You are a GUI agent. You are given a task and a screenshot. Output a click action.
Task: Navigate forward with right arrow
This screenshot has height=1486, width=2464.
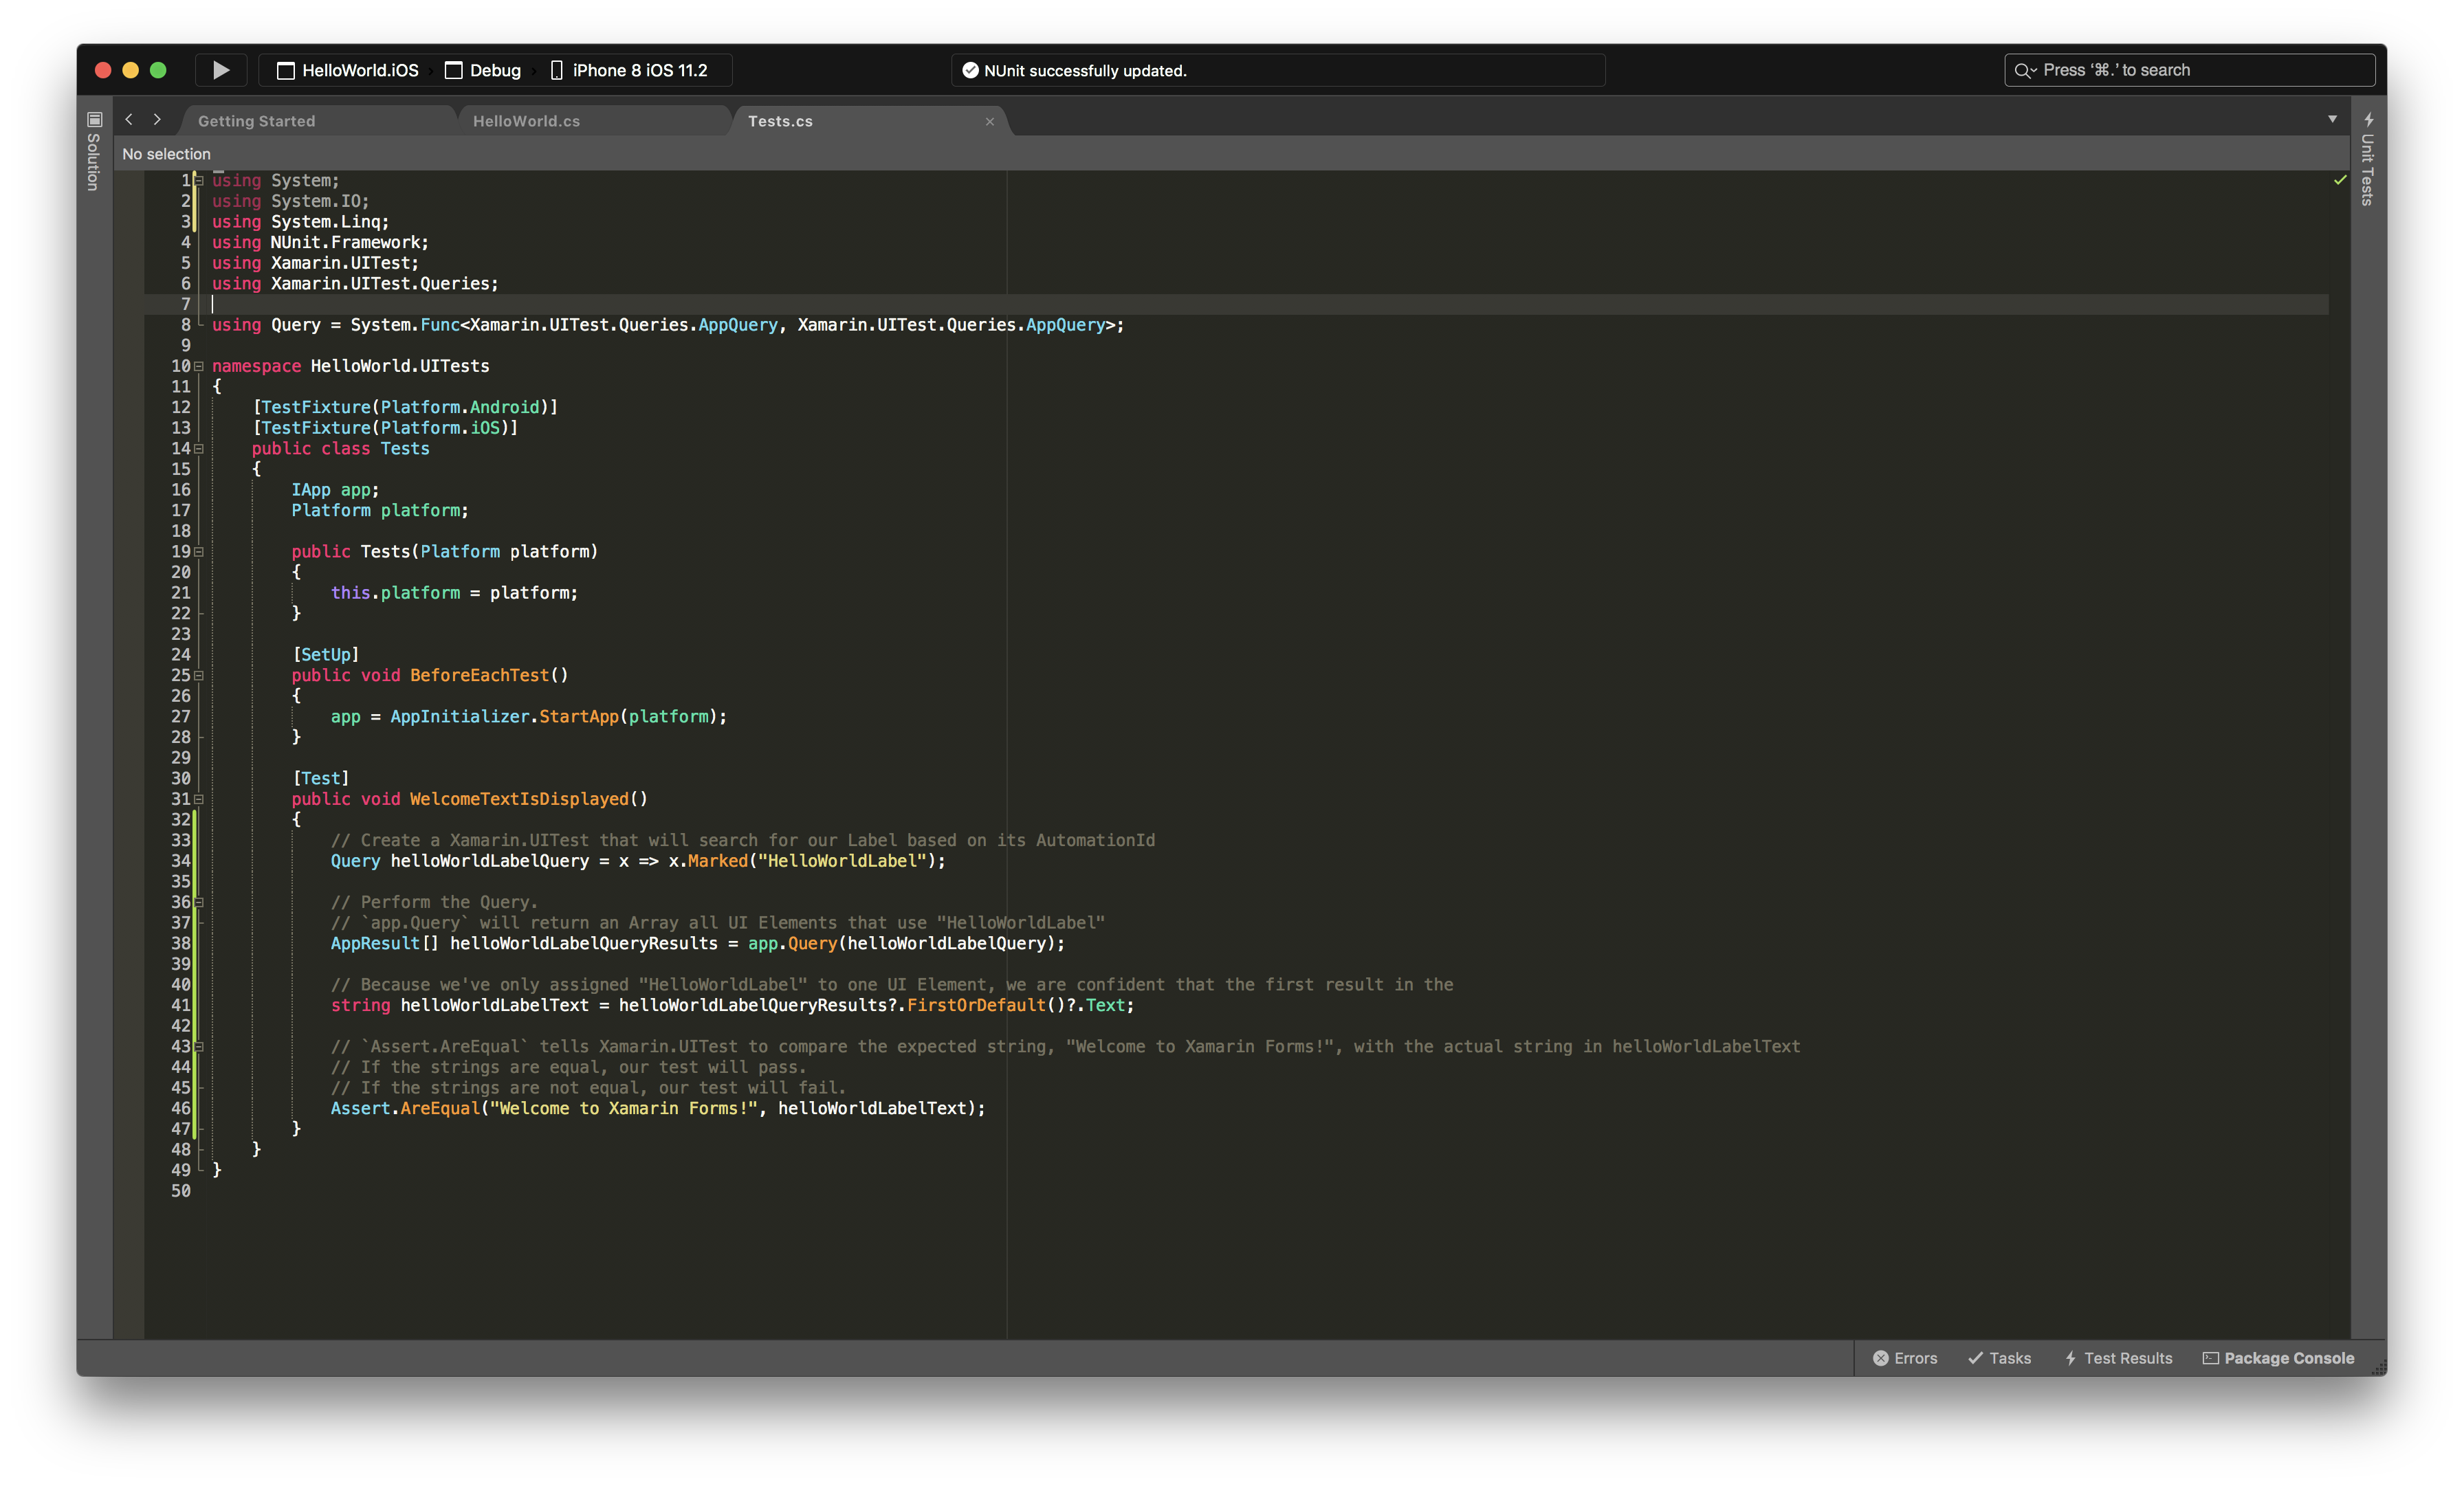click(157, 120)
